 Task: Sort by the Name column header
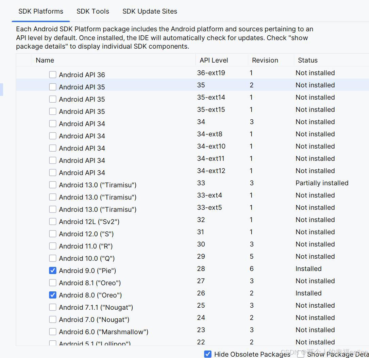45,60
